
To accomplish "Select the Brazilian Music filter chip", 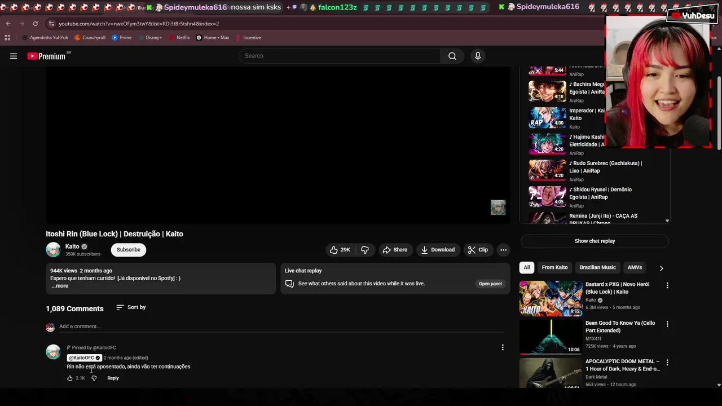I will tap(597, 267).
